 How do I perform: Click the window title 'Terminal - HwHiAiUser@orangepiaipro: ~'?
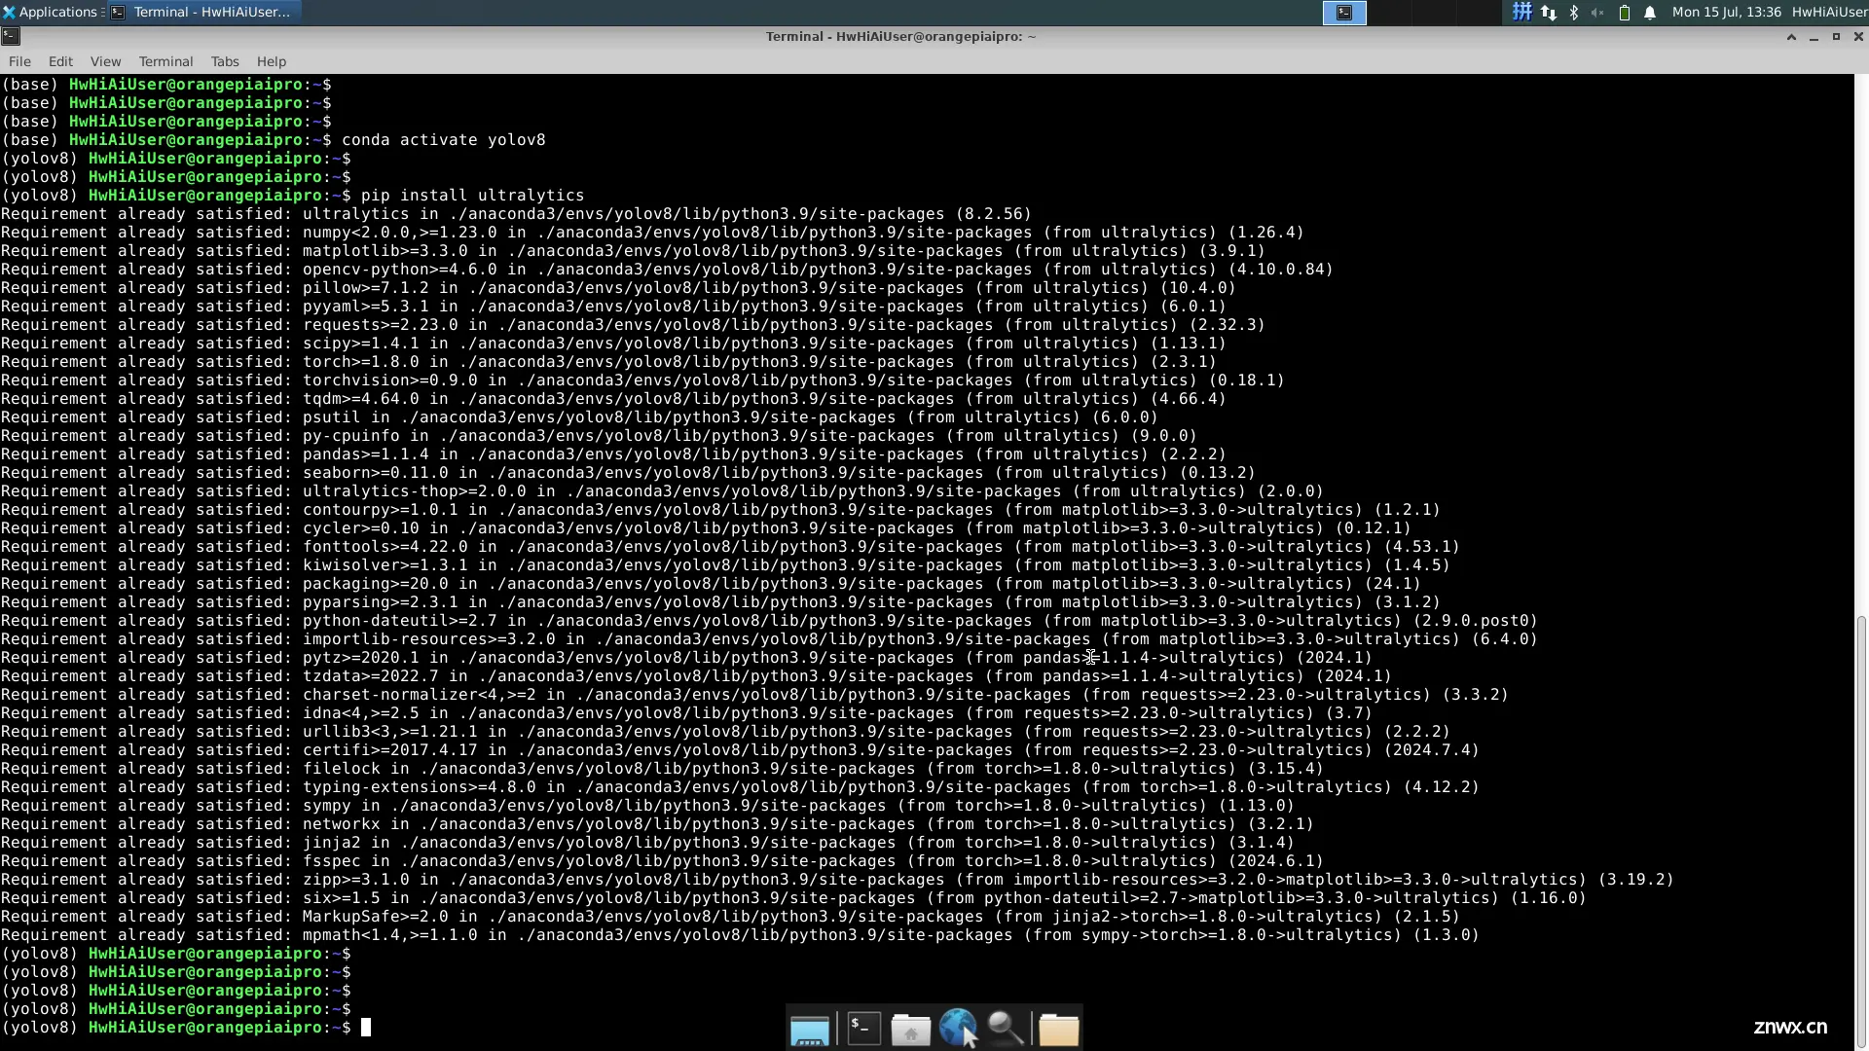[900, 36]
